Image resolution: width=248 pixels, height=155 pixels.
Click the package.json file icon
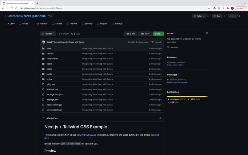click(x=43, y=100)
